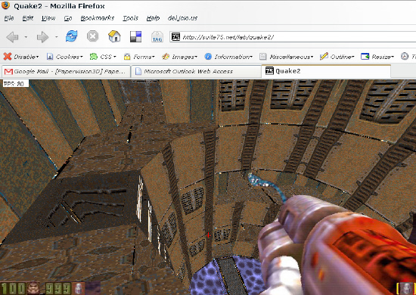Go to the Home page icon

(114, 36)
